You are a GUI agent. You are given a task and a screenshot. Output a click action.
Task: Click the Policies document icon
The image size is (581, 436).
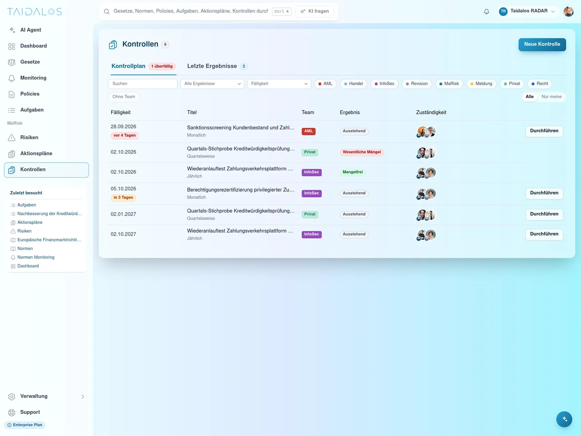(x=12, y=94)
